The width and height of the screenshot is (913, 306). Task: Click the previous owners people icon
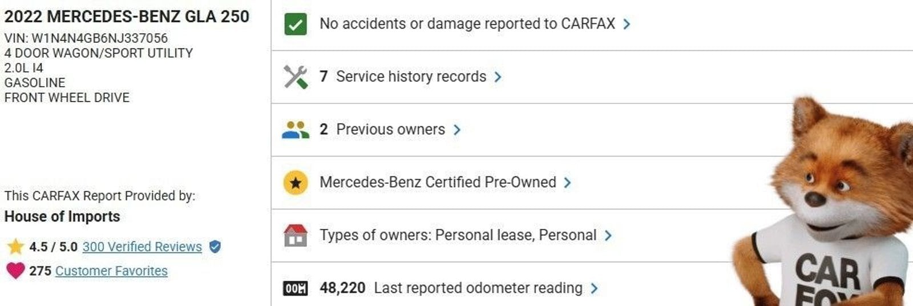pyautogui.click(x=295, y=130)
